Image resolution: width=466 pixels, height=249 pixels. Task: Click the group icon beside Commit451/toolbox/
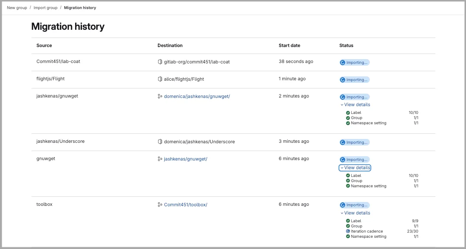[159, 204]
